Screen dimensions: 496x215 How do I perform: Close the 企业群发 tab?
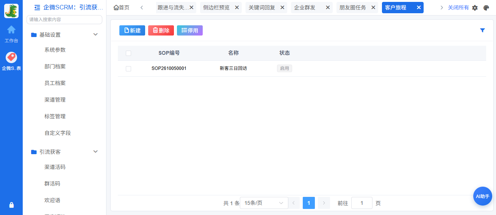click(x=328, y=8)
